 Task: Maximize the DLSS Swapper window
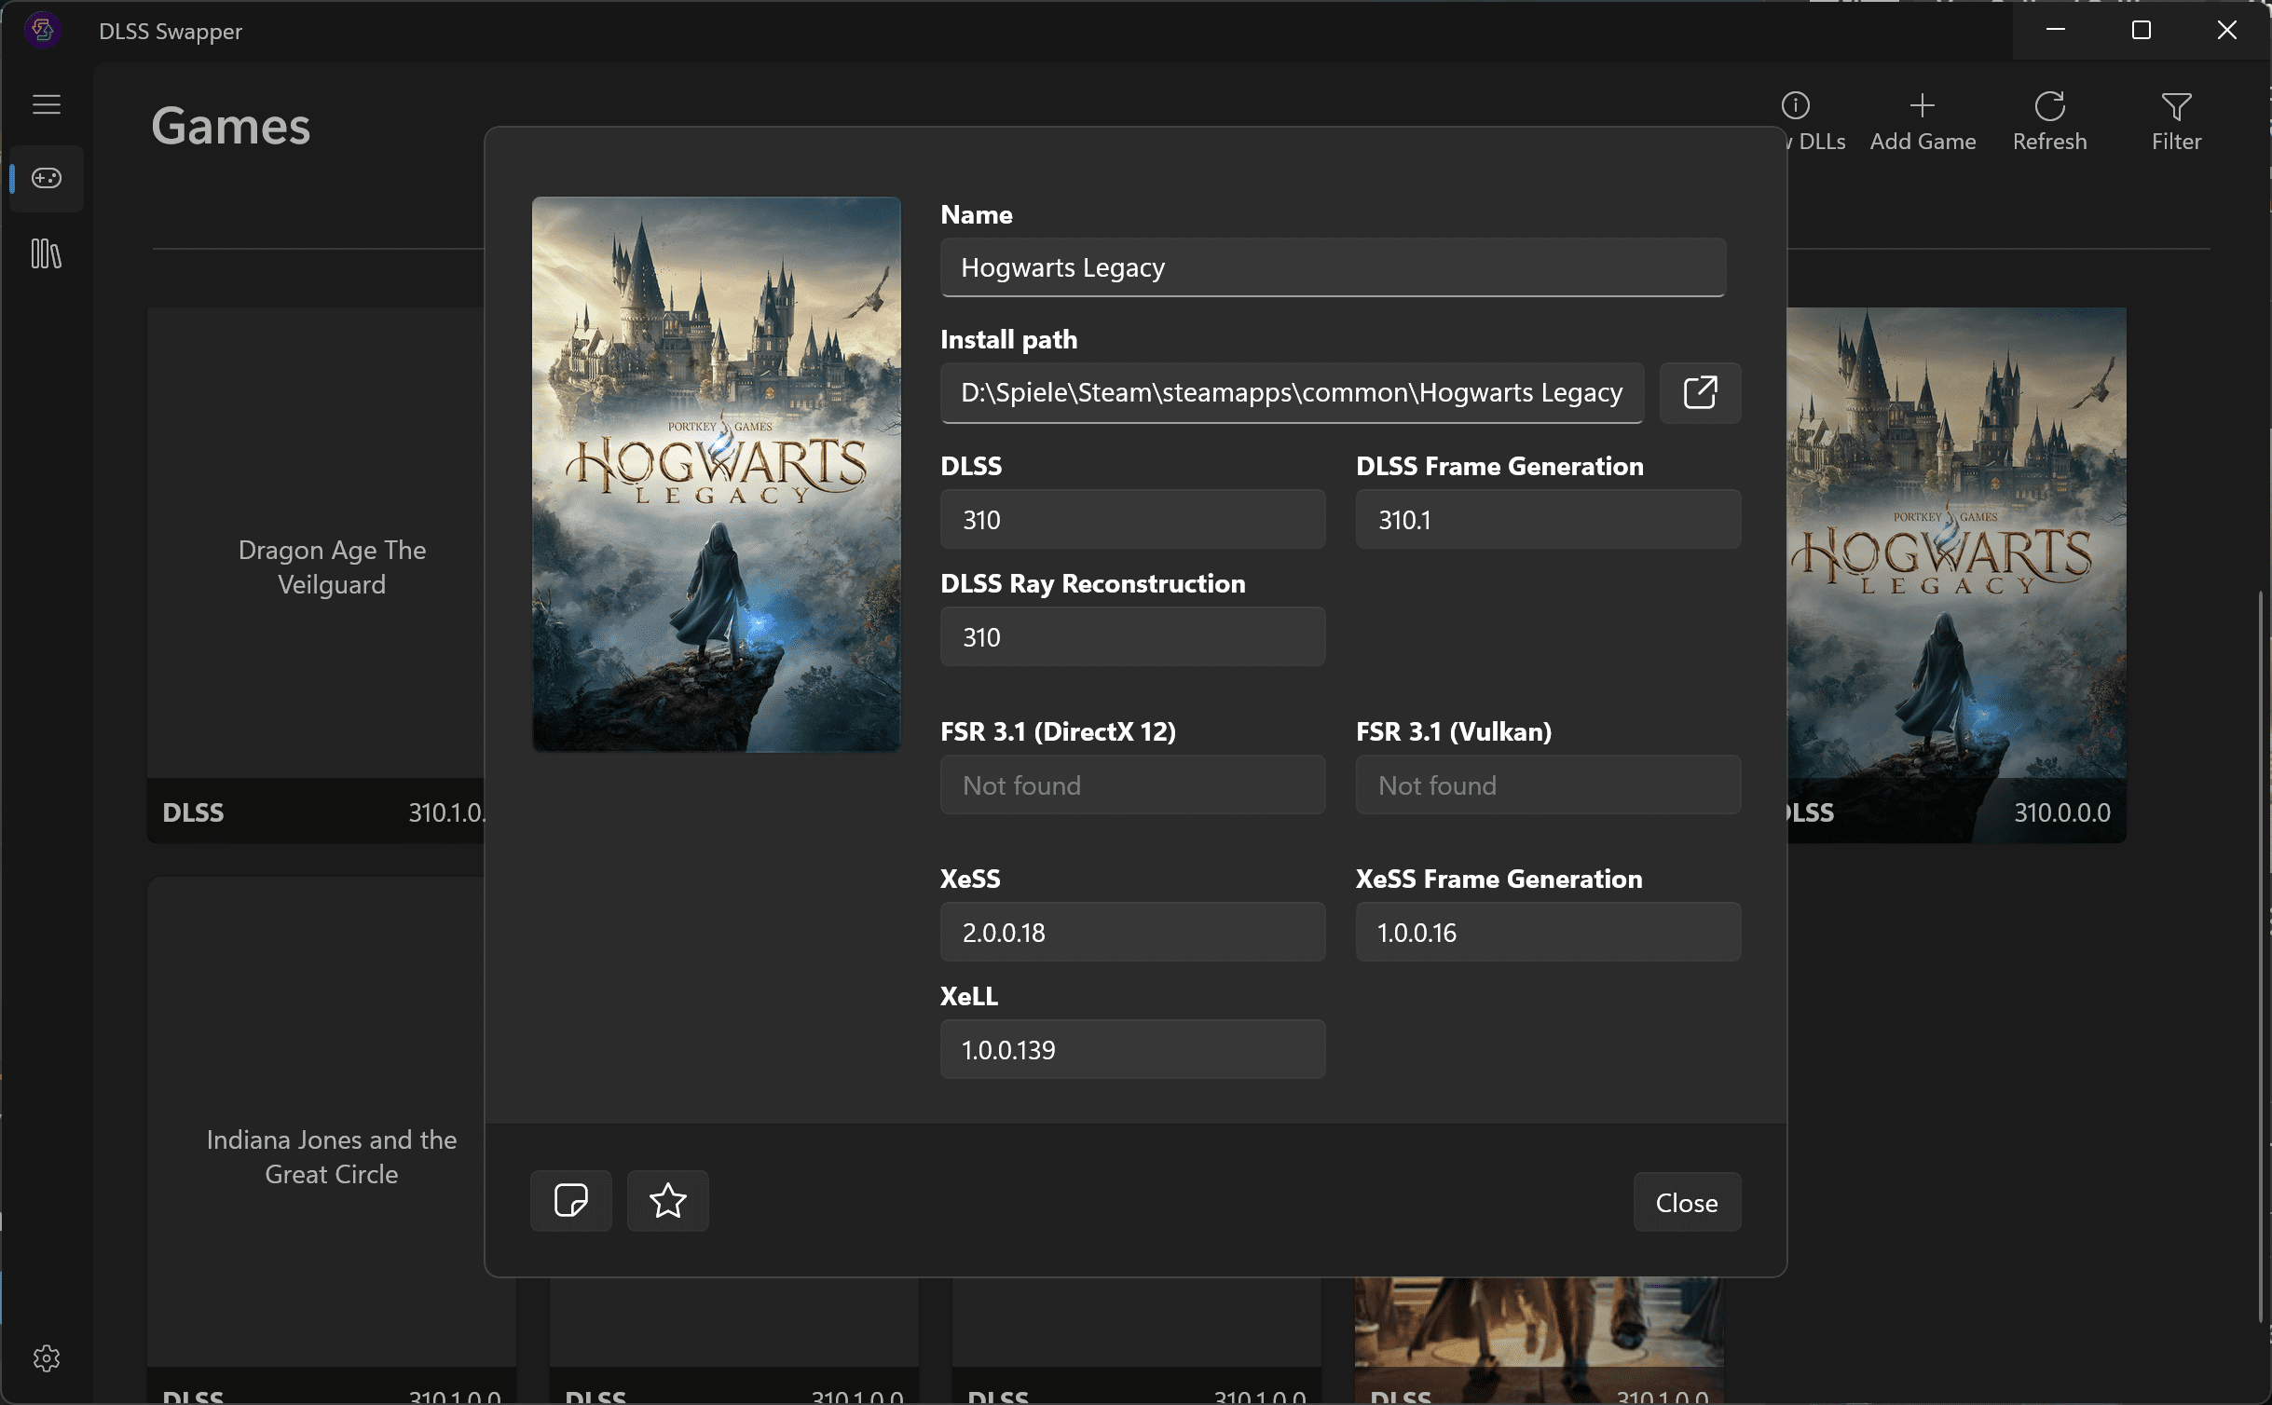tap(2142, 30)
